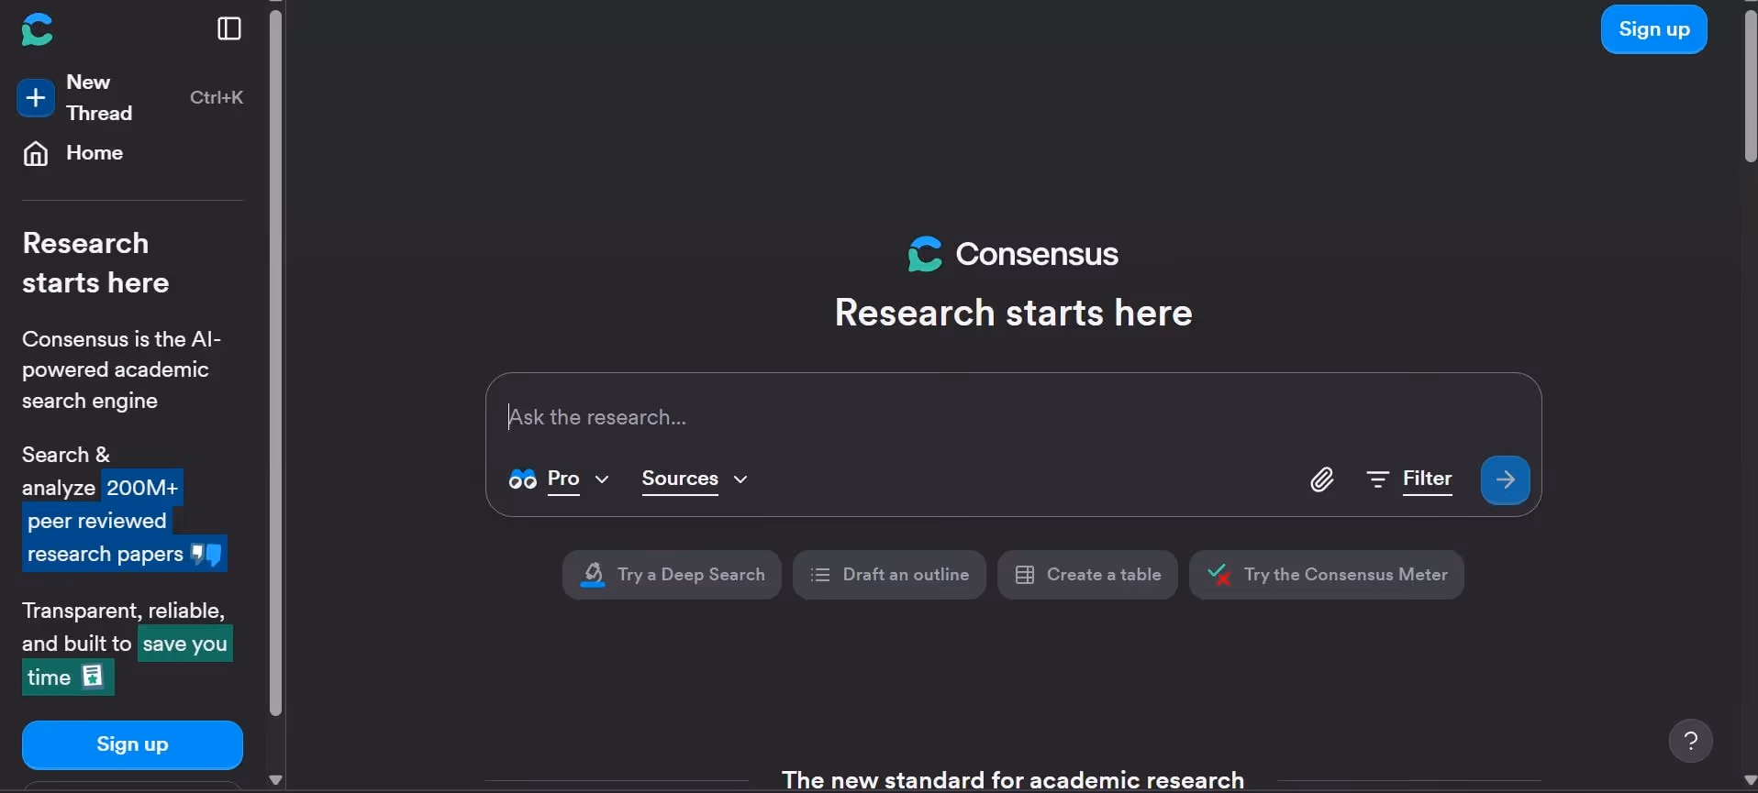1758x793 pixels.
Task: Click the 'AI-powered academic search engine' text
Action: pos(121,369)
